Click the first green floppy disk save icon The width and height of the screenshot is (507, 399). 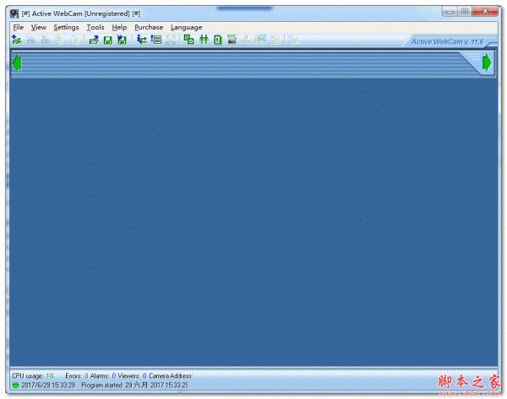pos(108,40)
